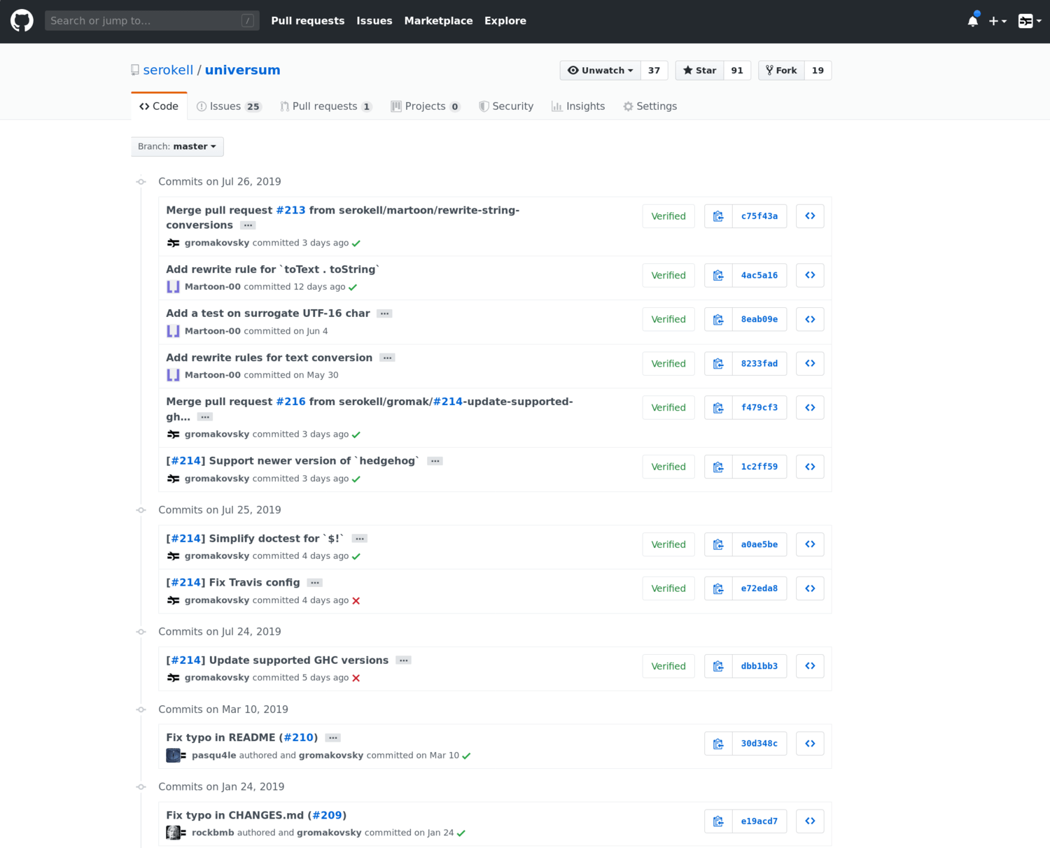Copy SHA for commit 8eab09e

click(x=718, y=319)
